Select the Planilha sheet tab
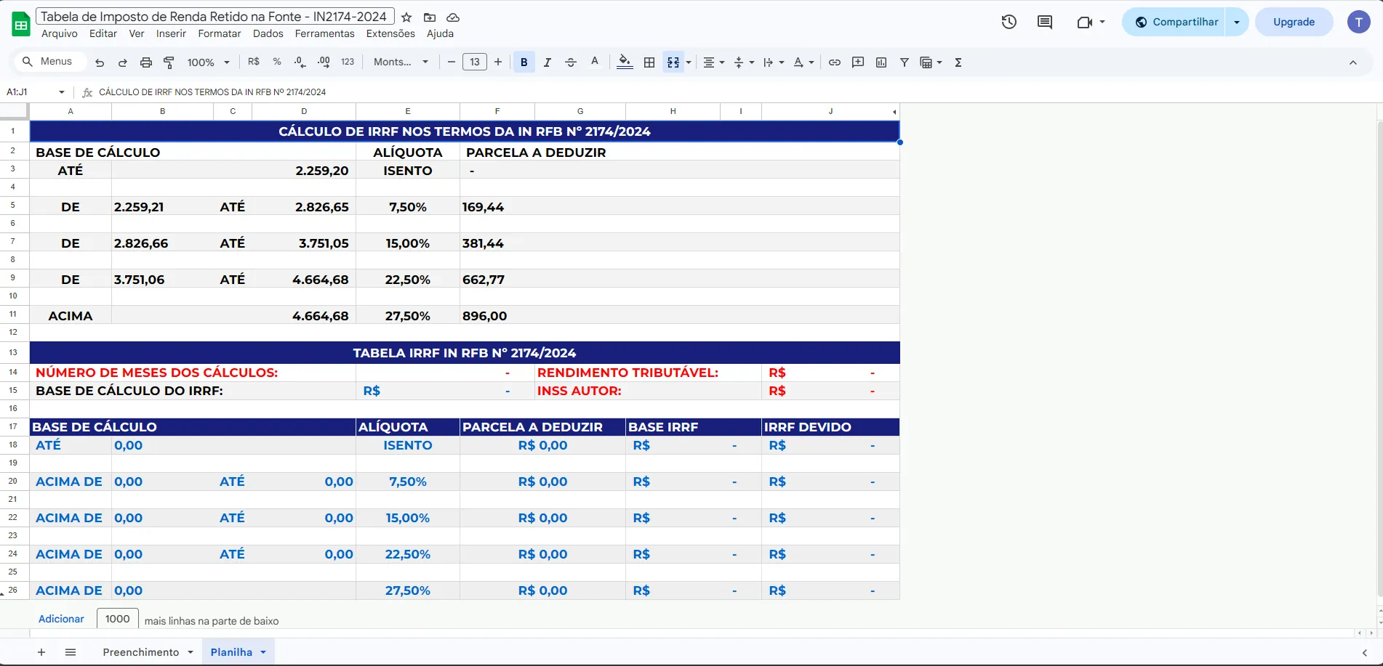The height and width of the screenshot is (666, 1383). tap(231, 652)
